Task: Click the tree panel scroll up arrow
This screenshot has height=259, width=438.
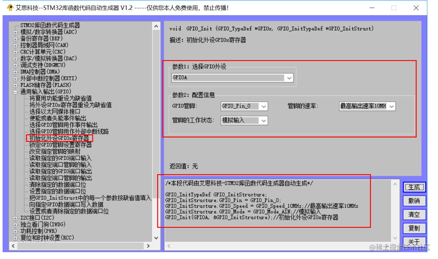Action: (x=156, y=27)
